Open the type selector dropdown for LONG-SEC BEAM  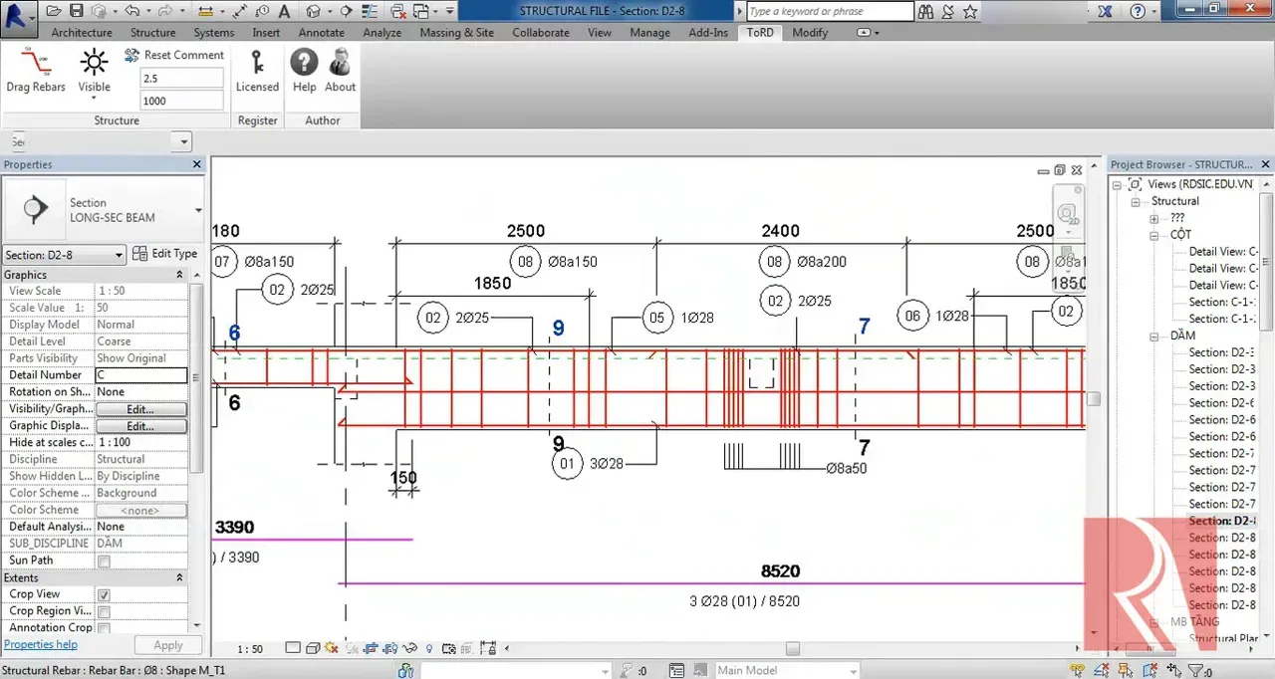198,210
